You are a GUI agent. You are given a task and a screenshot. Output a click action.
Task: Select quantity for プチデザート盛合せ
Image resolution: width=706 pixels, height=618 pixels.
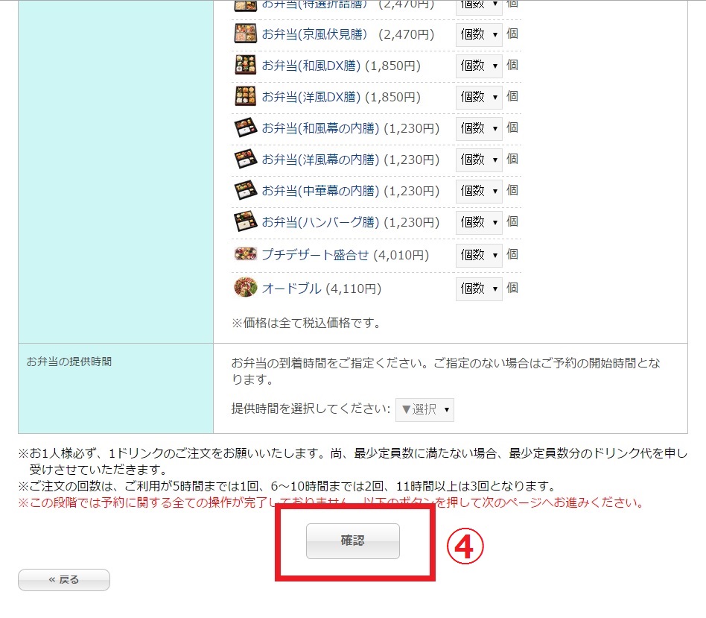479,255
